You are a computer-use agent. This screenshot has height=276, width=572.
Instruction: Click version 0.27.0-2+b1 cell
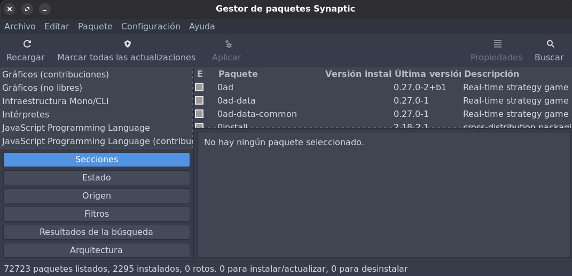420,87
